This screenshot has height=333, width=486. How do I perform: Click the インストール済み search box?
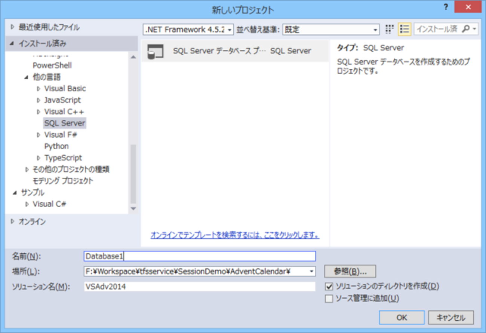[437, 29]
